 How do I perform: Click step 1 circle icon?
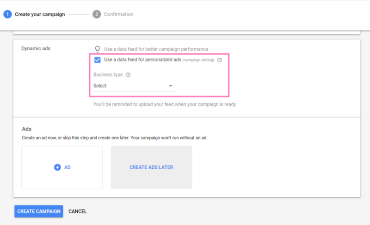(x=7, y=14)
